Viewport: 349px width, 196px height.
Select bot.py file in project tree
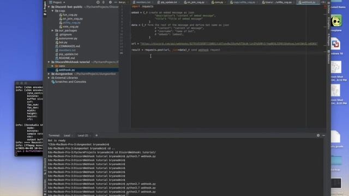[61, 42]
